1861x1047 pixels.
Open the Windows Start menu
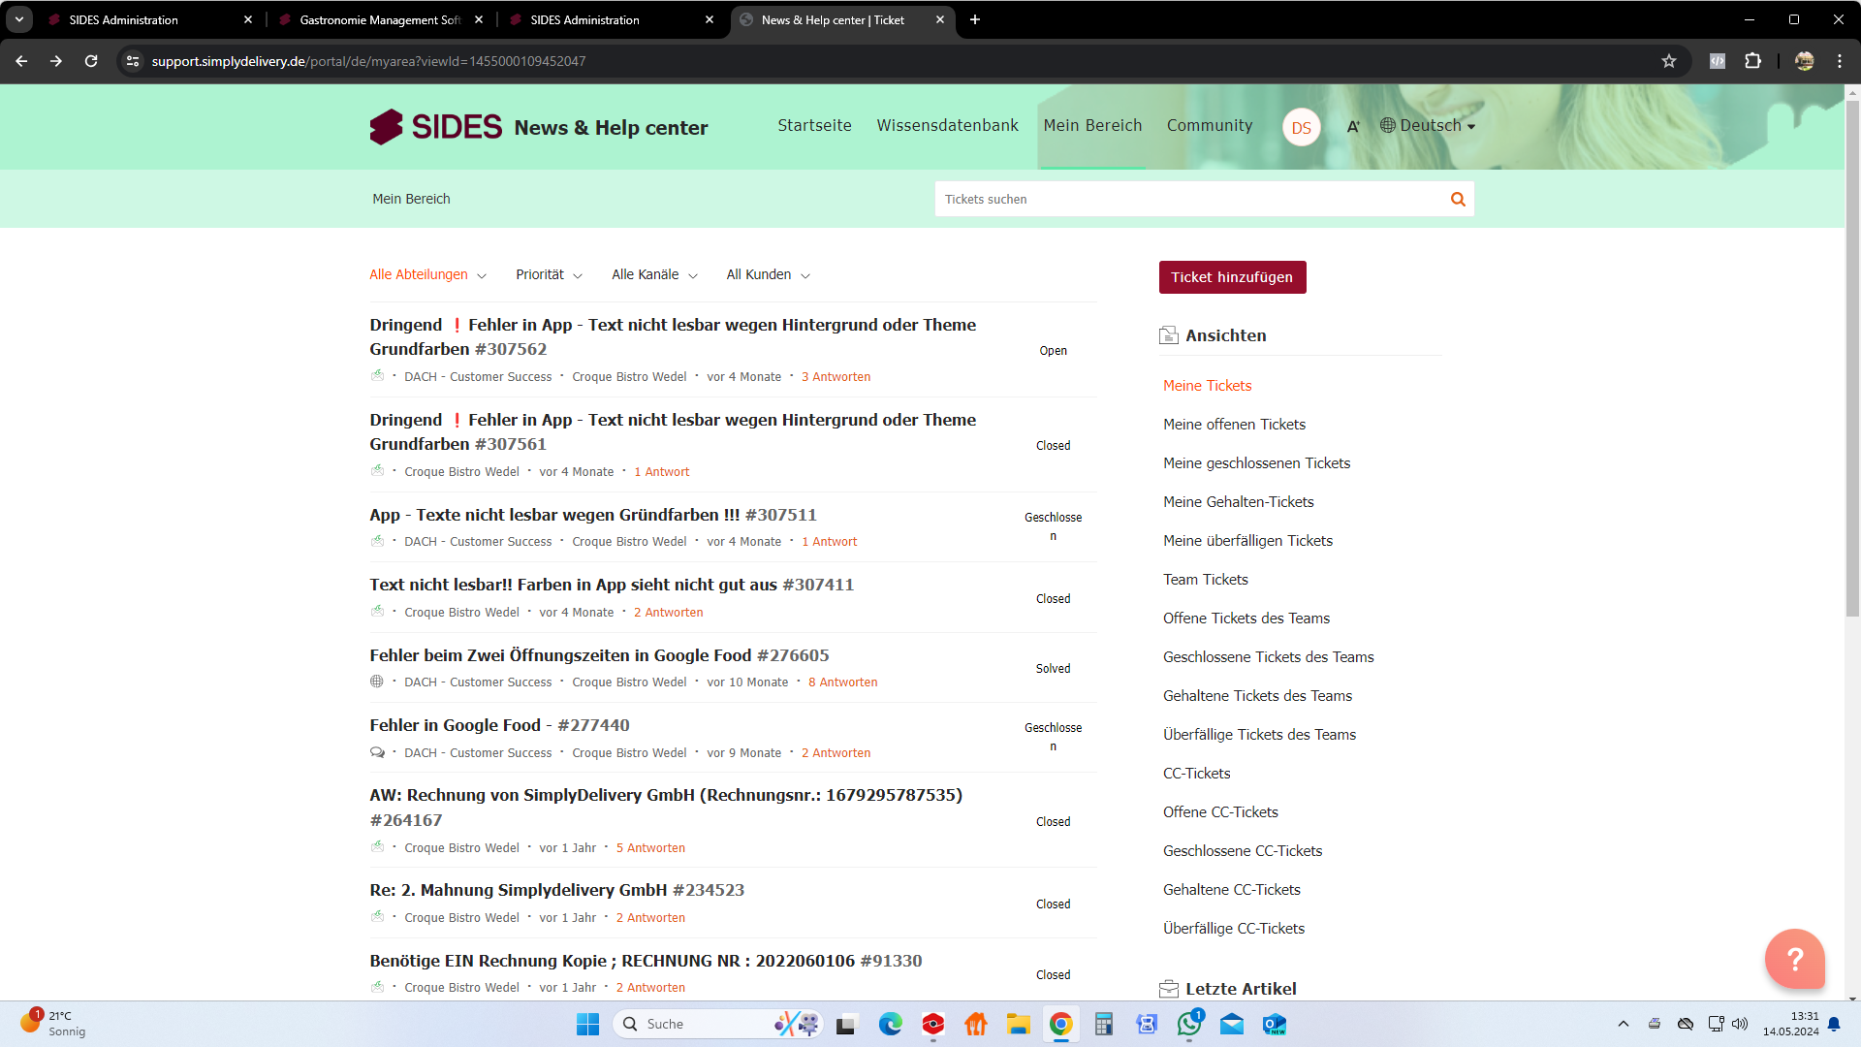coord(587,1024)
